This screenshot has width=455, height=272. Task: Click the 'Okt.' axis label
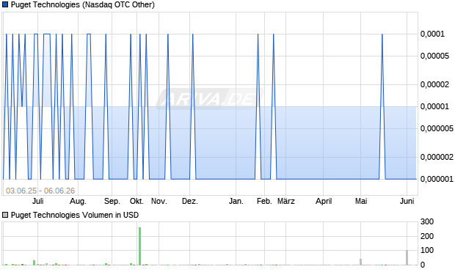coord(136,201)
